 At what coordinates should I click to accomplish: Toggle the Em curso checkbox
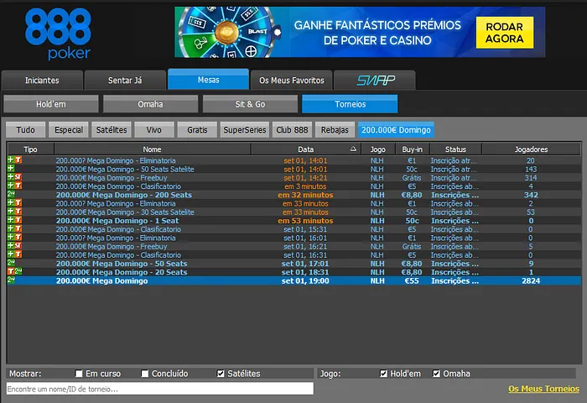(x=79, y=374)
